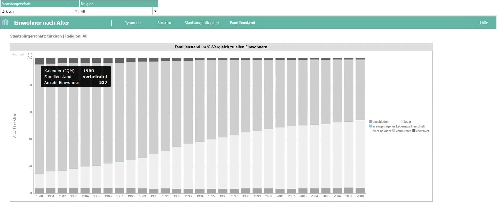Click the building logo icon beside Einwohner nach Alter
This screenshot has width=497, height=223.
tap(5, 23)
